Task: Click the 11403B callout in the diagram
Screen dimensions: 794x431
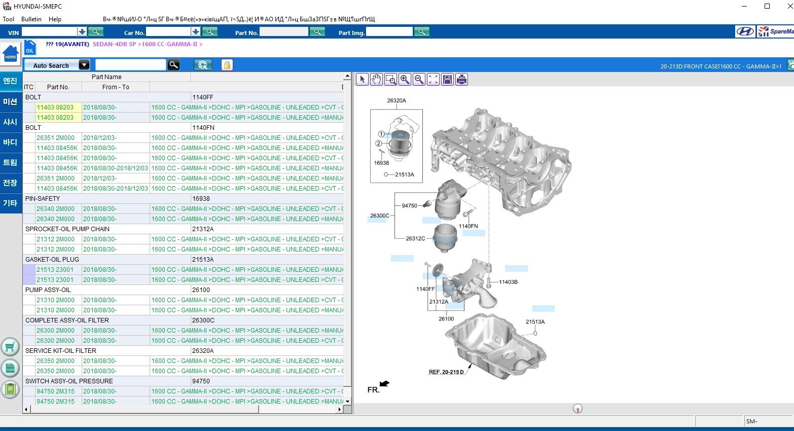Action: pyautogui.click(x=508, y=282)
